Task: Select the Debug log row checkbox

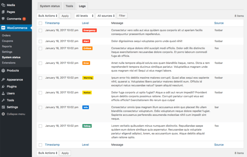Action: 41,126
